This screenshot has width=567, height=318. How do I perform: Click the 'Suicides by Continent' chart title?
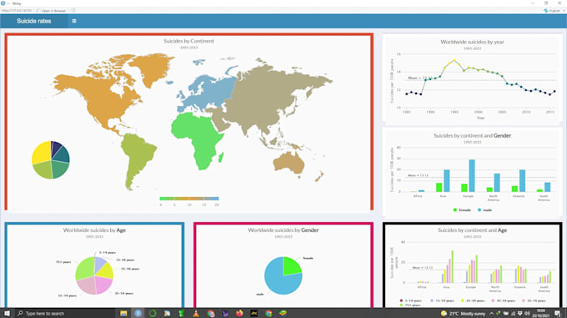[x=188, y=41]
